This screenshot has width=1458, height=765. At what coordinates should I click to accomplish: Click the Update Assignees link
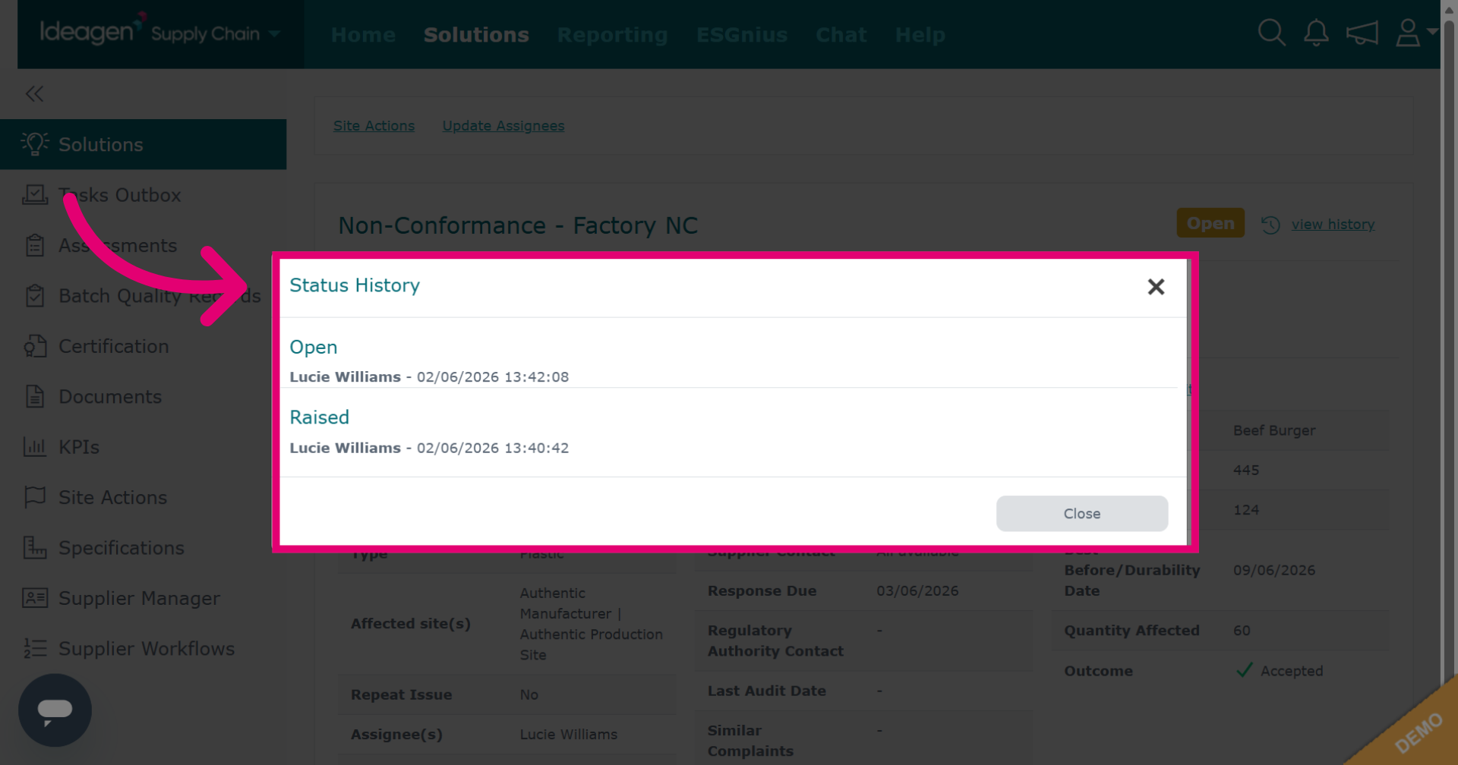coord(503,126)
